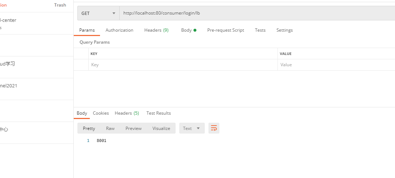The image size is (395, 178).
Task: Select the Raw view button
Action: (110, 128)
